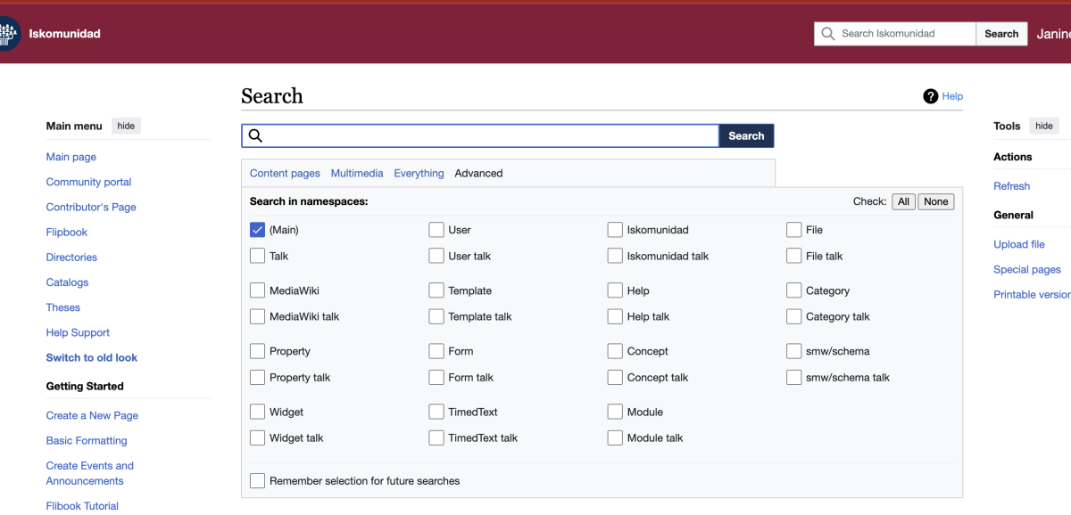Click the Iskomunidad logo icon

pyautogui.click(x=8, y=34)
